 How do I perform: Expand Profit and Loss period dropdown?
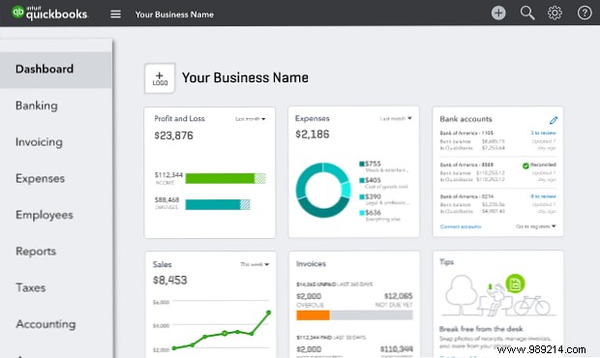[x=251, y=119]
